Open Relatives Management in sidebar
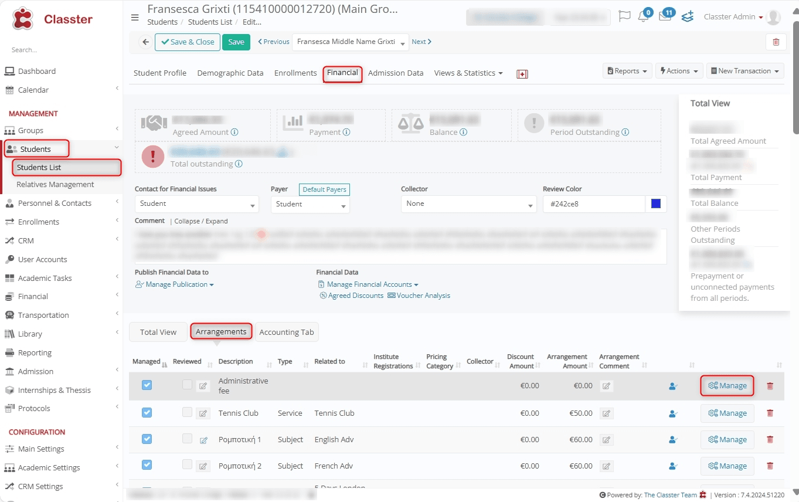Viewport: 799px width, 502px height. 55,185
